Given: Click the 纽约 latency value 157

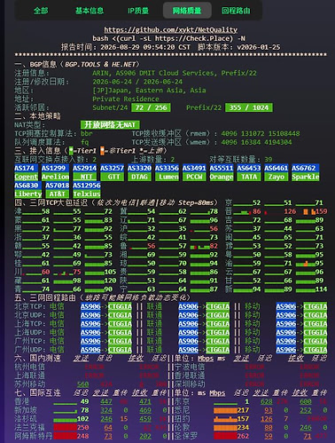Looking at the screenshot, I should point(243,419).
